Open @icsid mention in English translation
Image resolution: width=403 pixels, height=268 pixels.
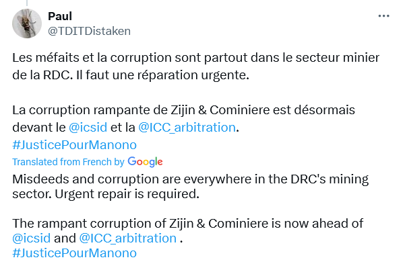click(x=32, y=238)
